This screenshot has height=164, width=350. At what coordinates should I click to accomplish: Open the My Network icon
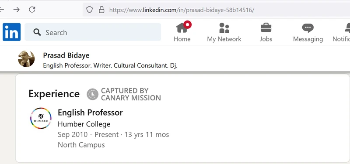(x=224, y=28)
